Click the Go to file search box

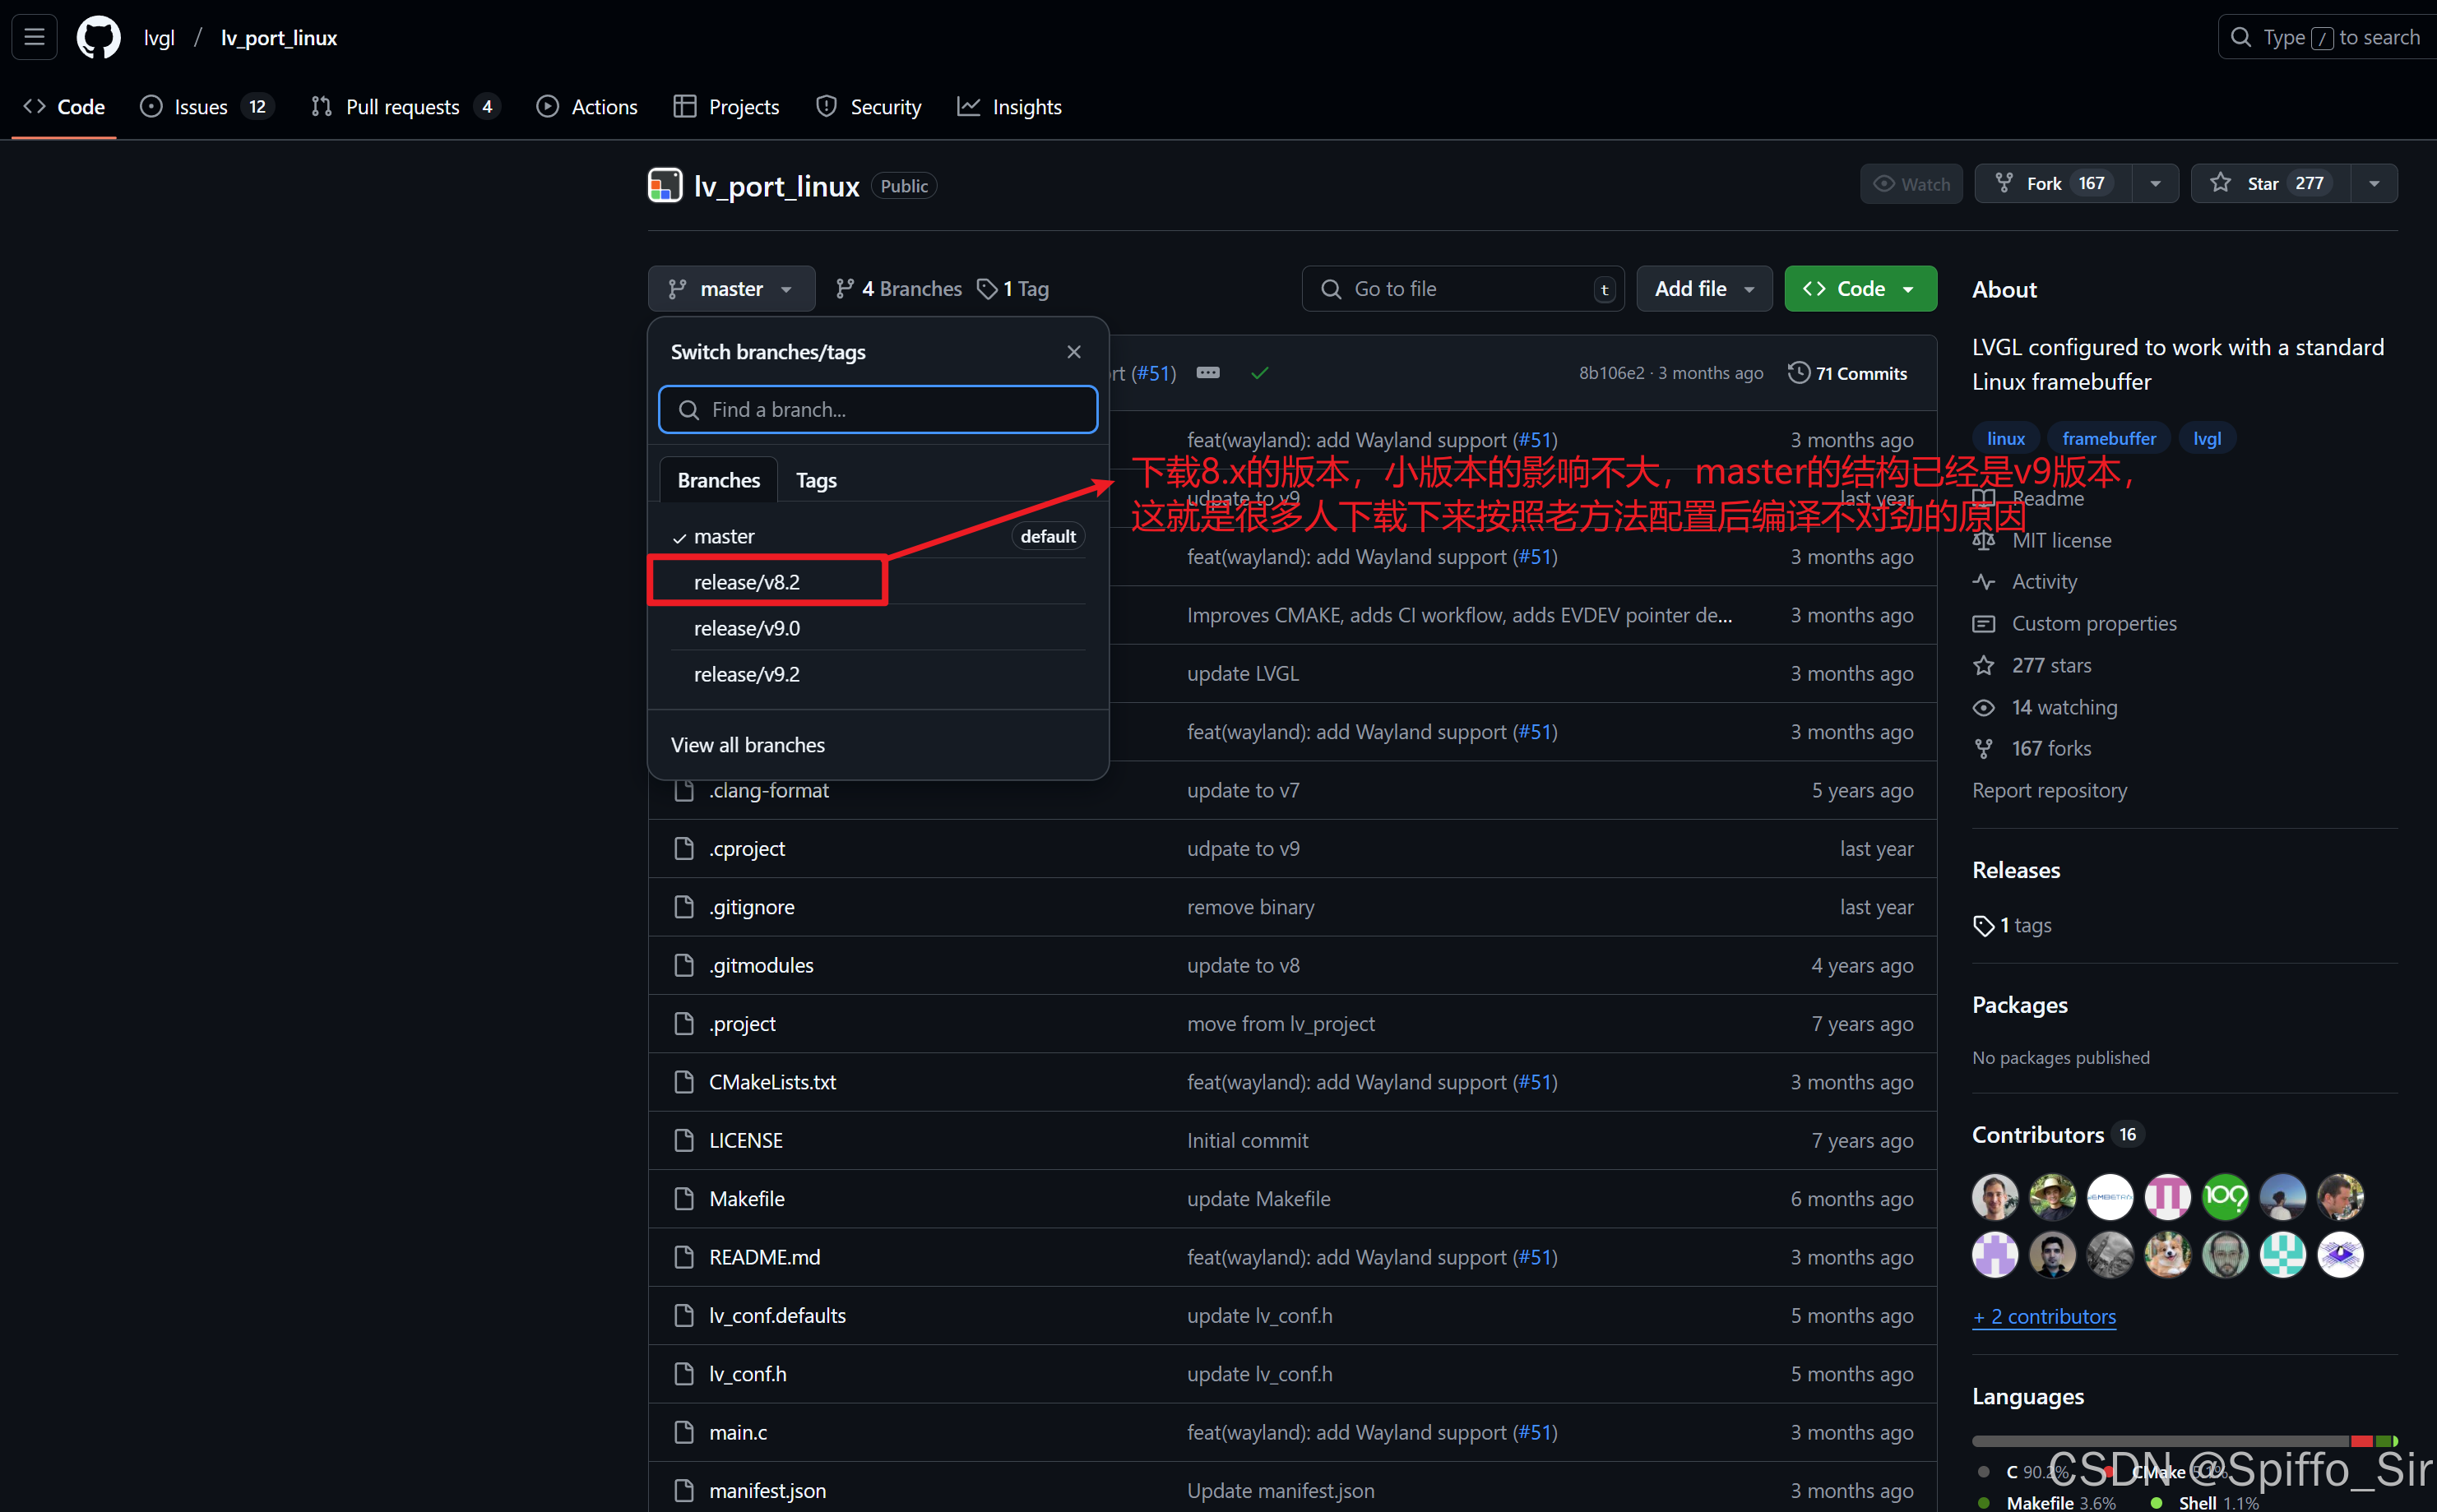(1462, 289)
